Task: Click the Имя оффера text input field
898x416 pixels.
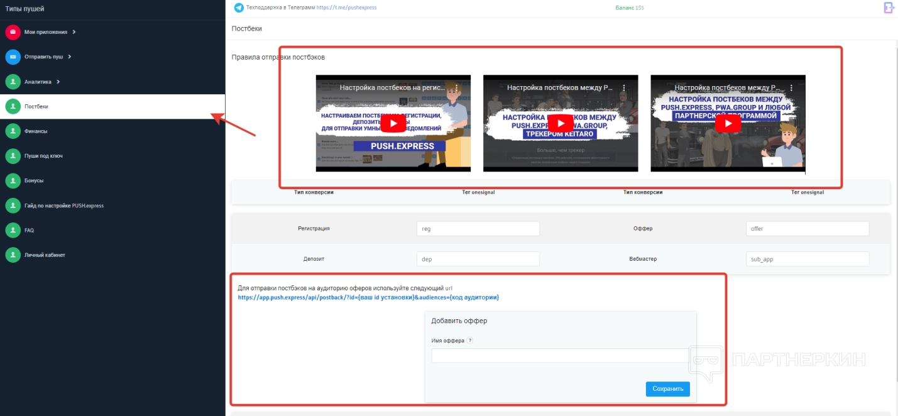Action: [560, 356]
